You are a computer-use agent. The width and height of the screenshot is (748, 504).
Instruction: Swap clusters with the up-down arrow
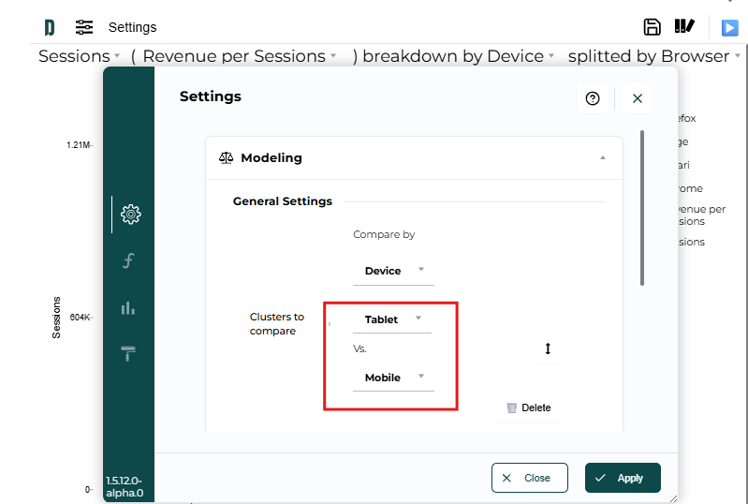(548, 348)
